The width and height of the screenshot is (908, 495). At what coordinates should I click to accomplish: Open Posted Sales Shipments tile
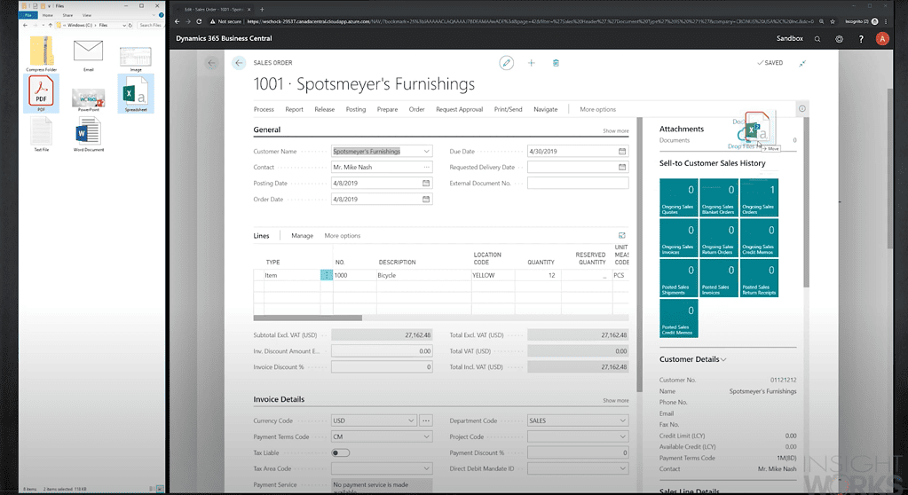click(x=679, y=279)
